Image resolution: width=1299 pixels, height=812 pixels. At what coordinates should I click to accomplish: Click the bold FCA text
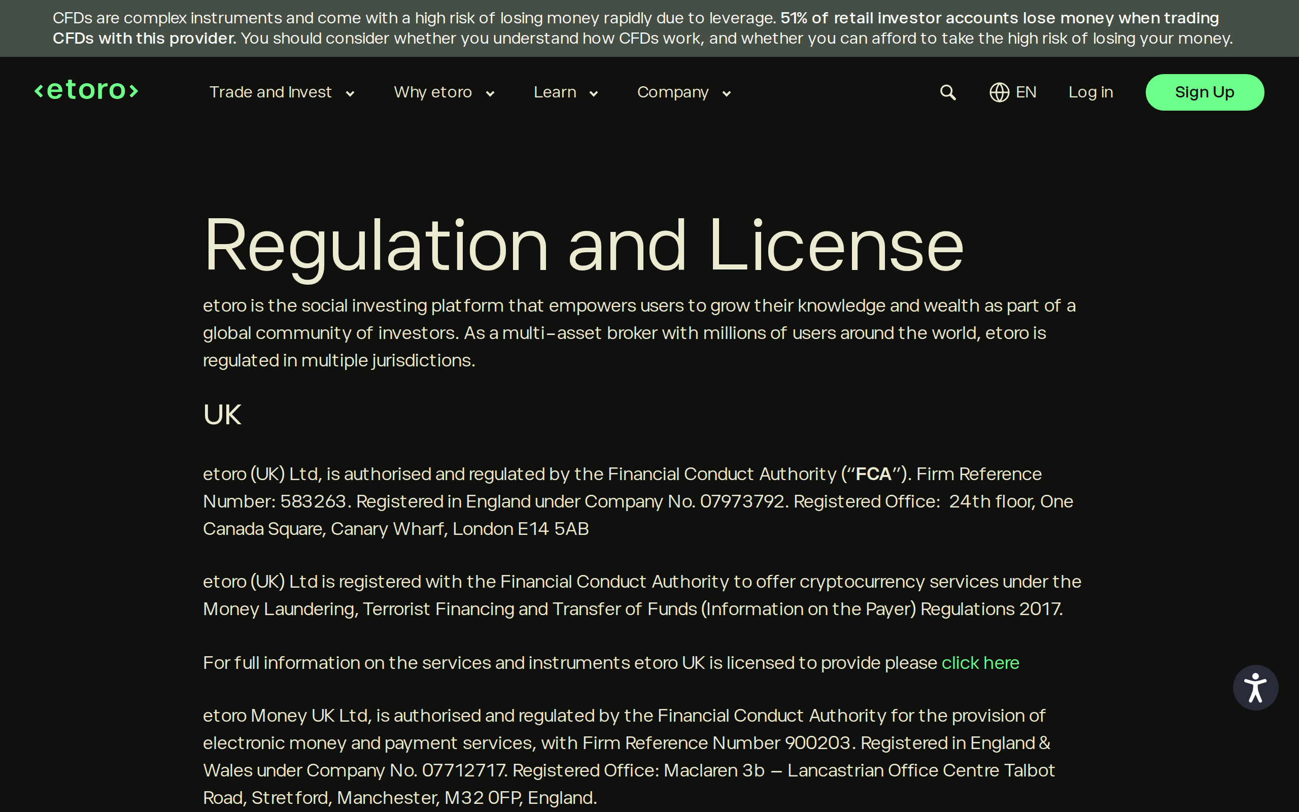tap(873, 474)
